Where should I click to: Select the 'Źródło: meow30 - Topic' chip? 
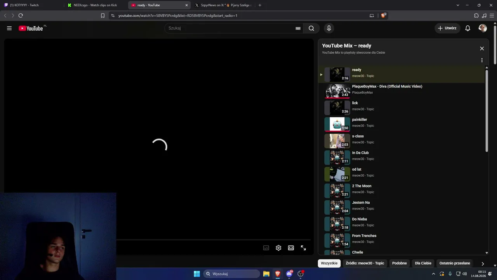tap(365, 263)
